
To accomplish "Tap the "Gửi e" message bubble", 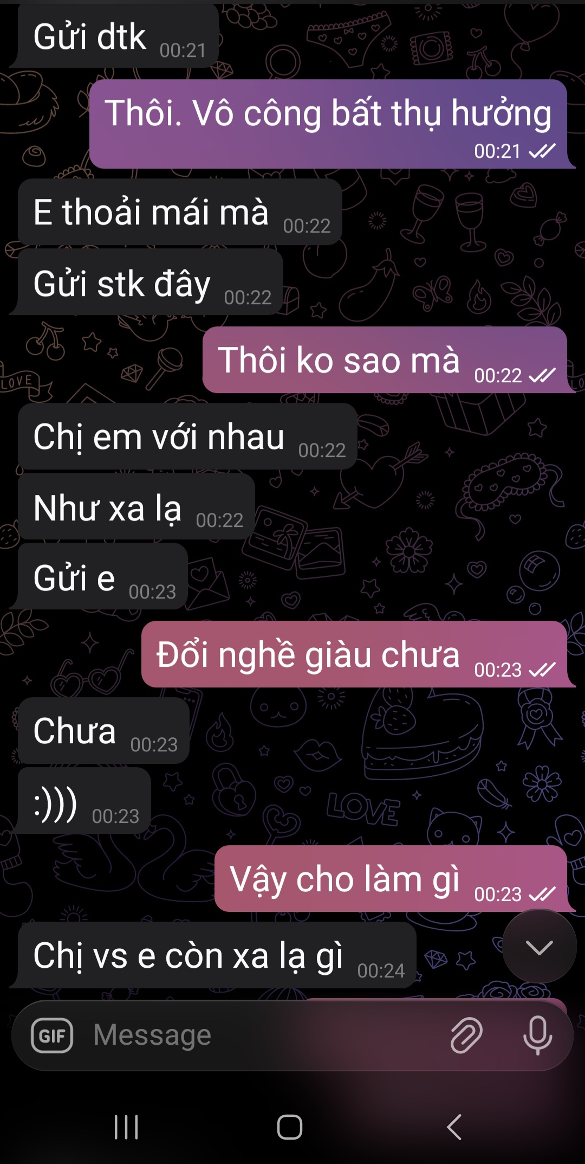I will [103, 577].
